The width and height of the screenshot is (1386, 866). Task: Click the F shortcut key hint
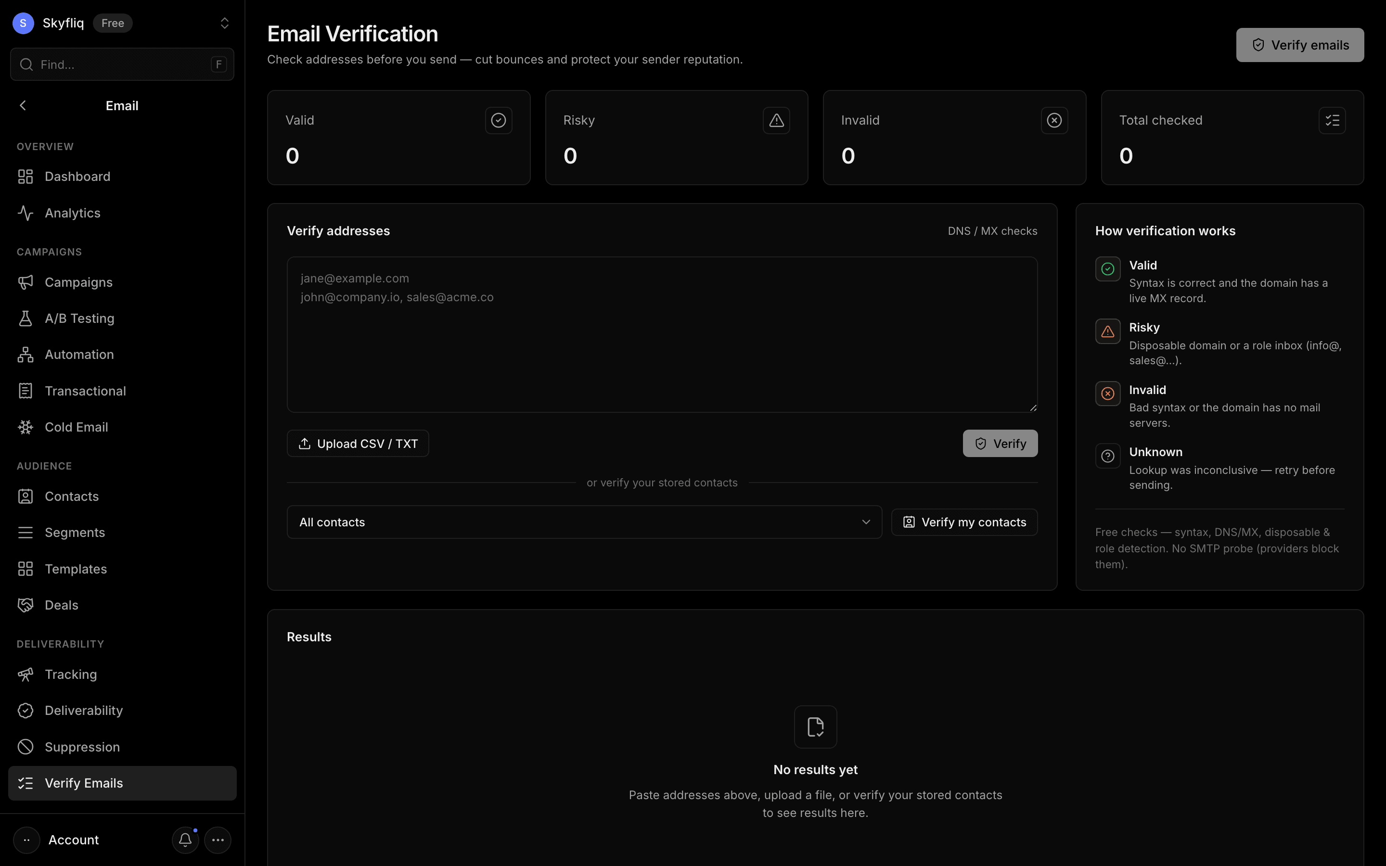coord(219,64)
